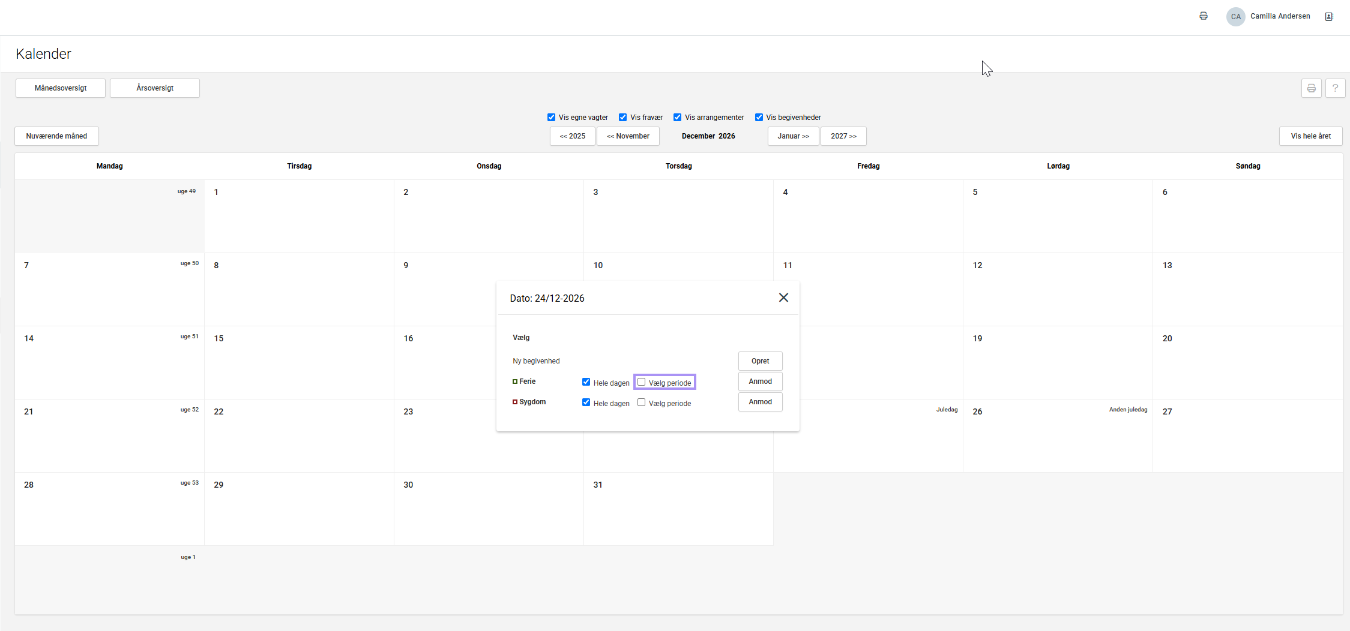1350x631 pixels.
Task: Open the contacts icon beside Camilla Andersen
Action: tap(1329, 17)
